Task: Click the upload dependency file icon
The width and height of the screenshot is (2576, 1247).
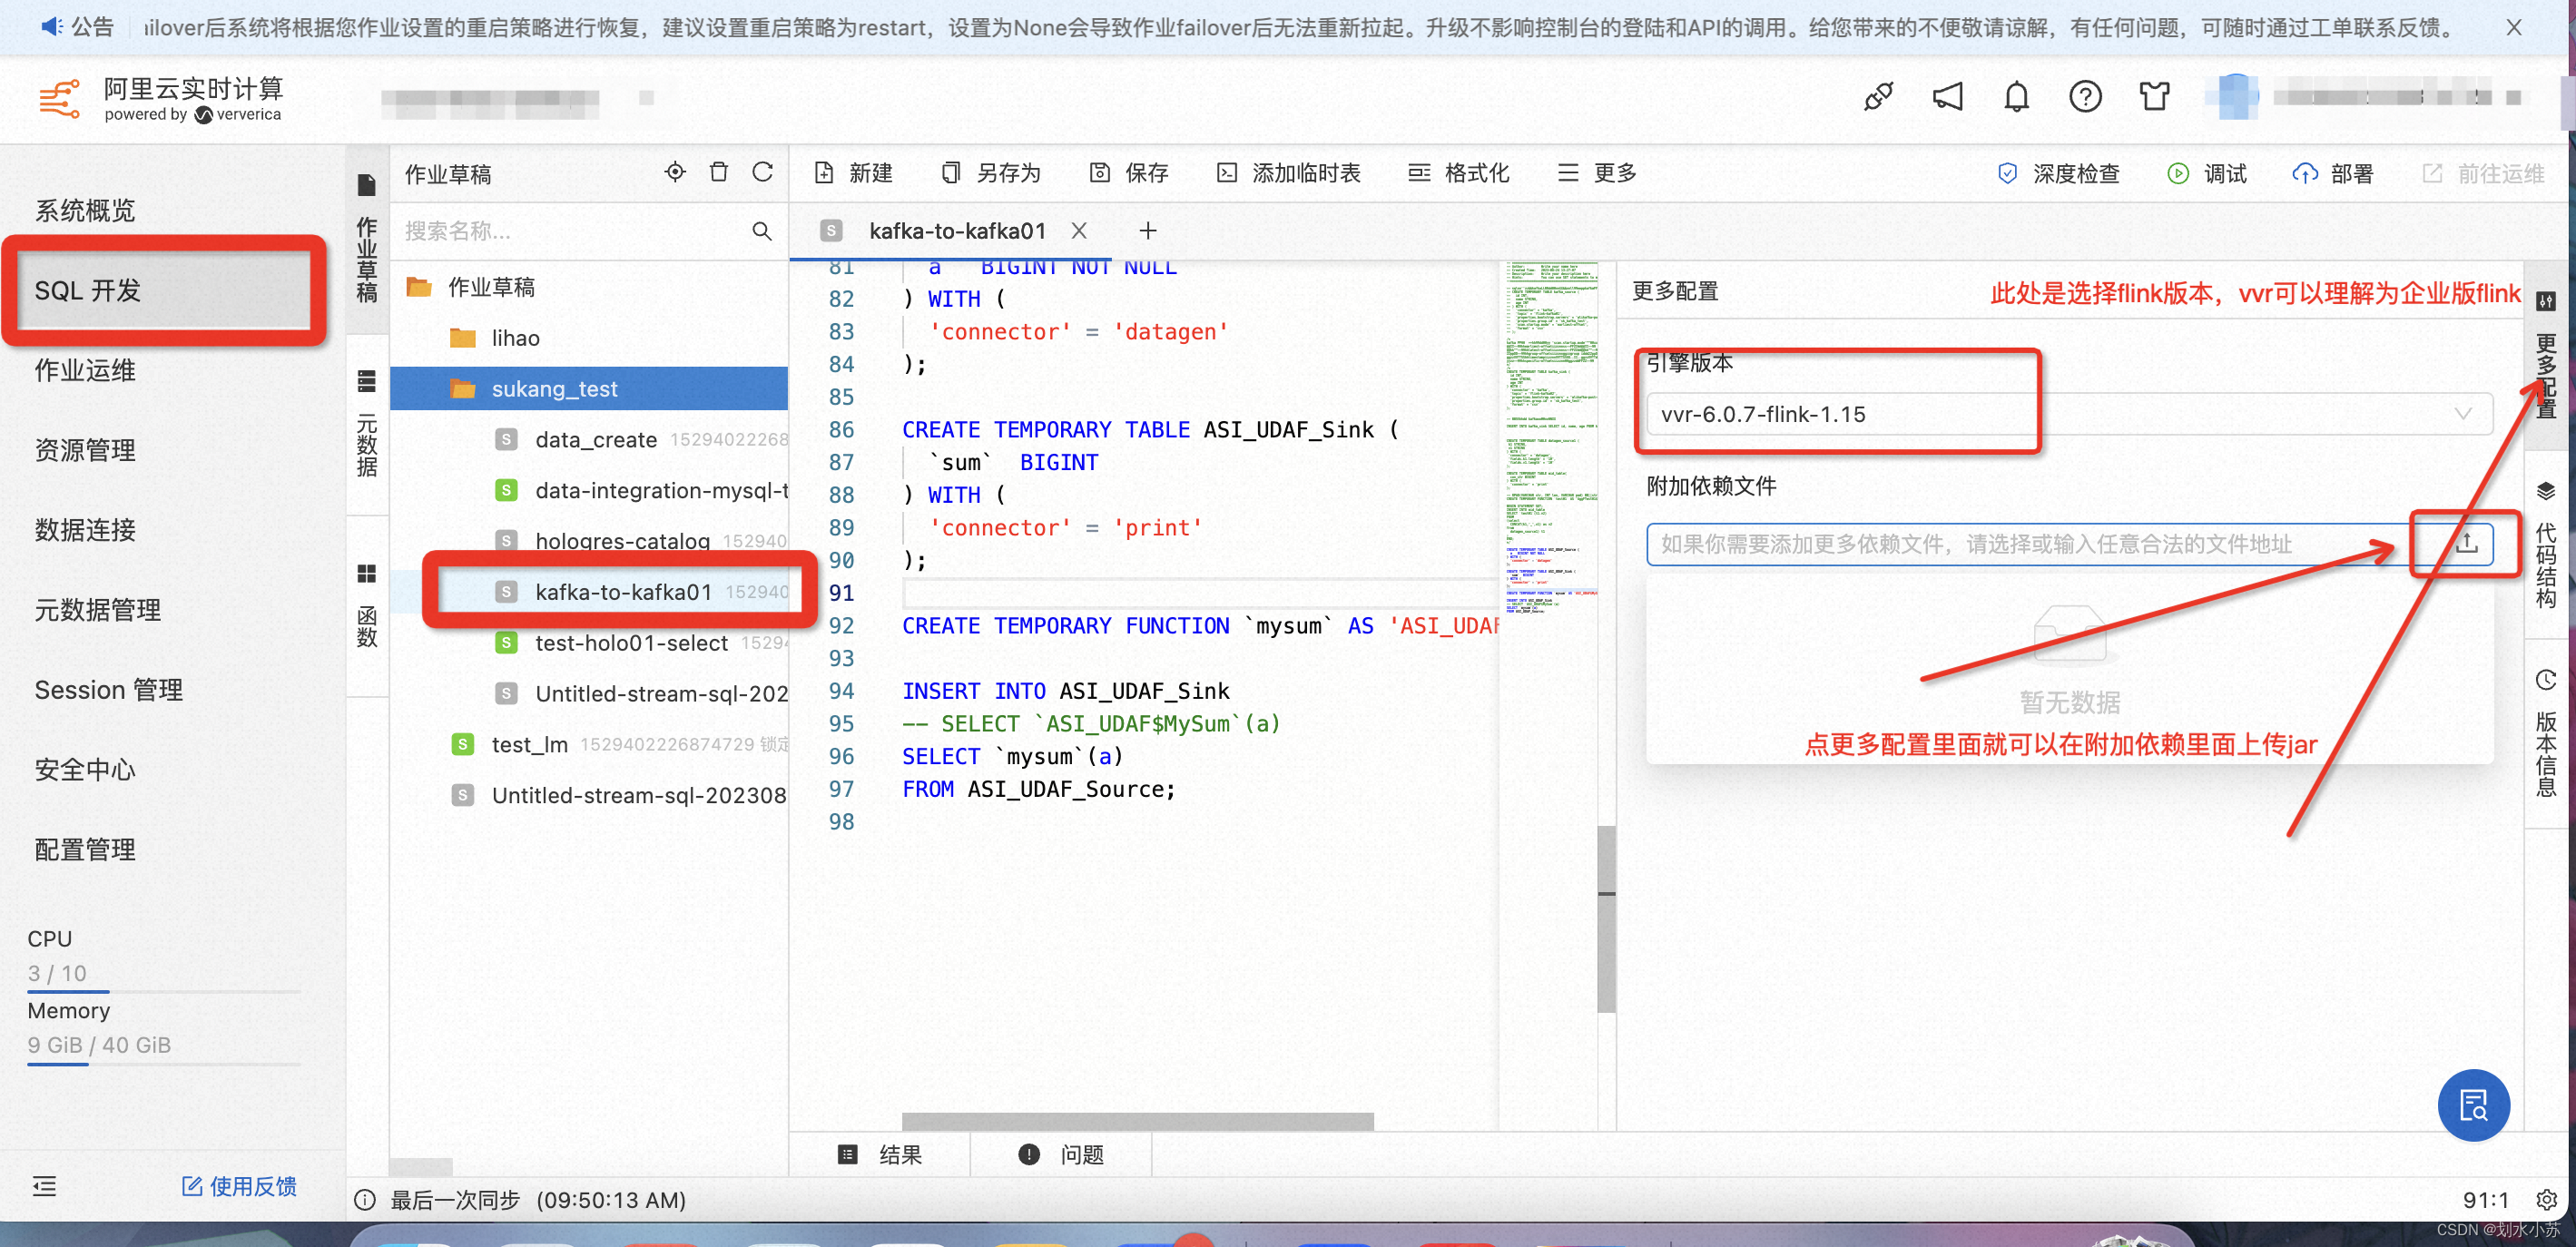Action: [x=2466, y=543]
